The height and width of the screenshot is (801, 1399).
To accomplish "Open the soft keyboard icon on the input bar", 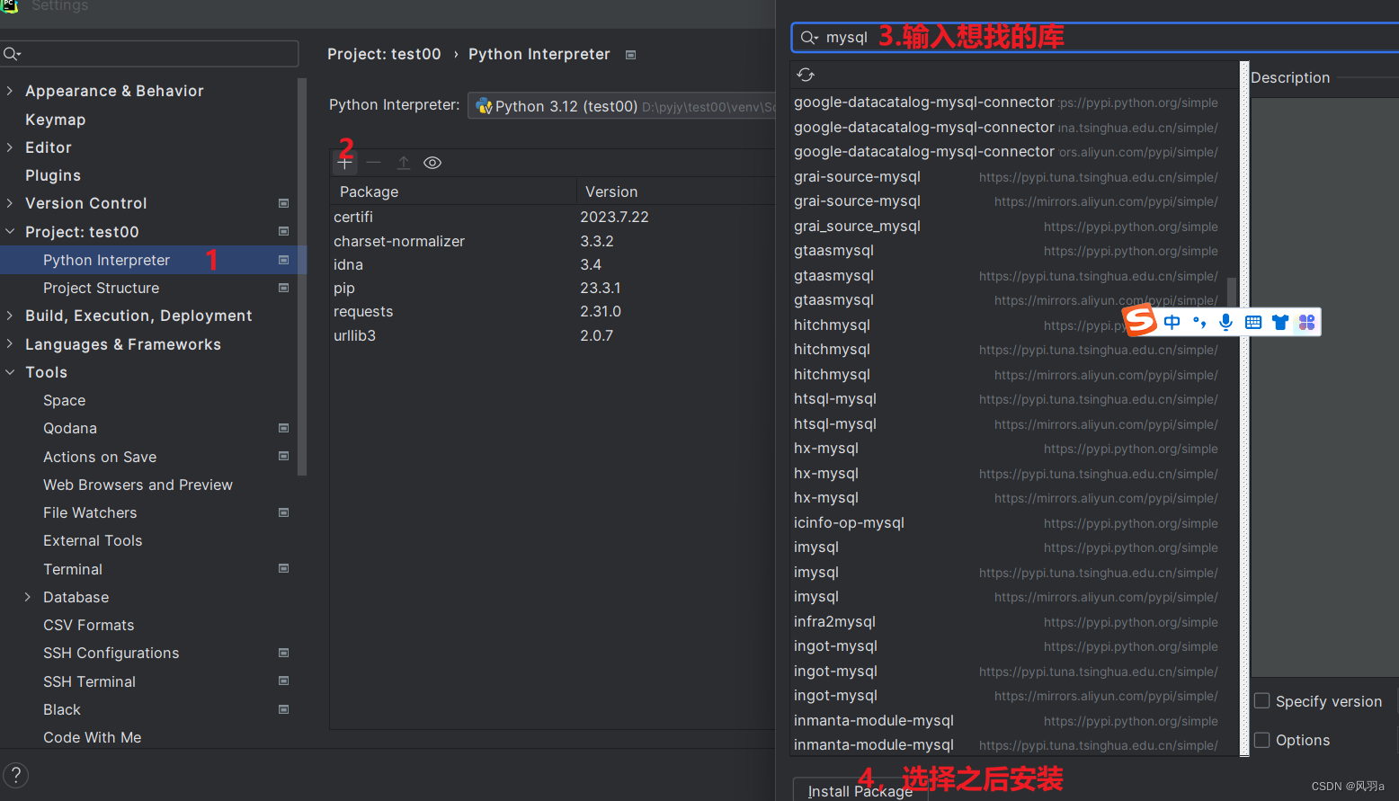I will click(x=1252, y=321).
